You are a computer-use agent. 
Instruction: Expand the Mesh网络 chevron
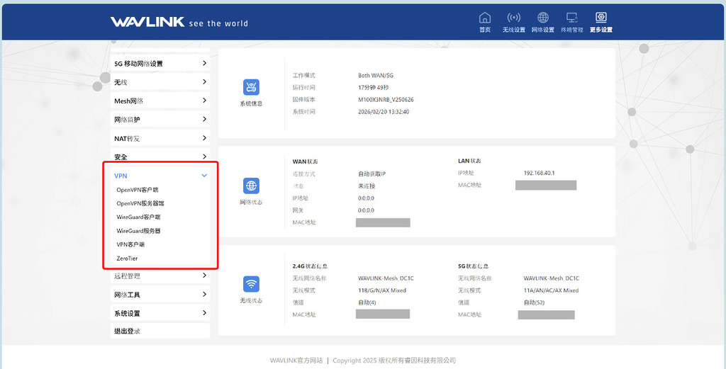(x=204, y=101)
